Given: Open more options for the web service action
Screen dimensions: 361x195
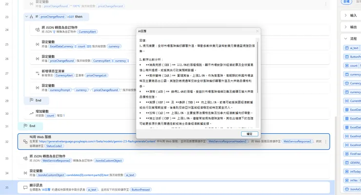Looking at the screenshot, I should point(325,142).
